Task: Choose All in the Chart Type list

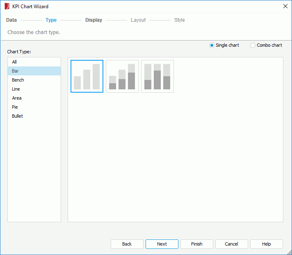Action: (x=34, y=62)
